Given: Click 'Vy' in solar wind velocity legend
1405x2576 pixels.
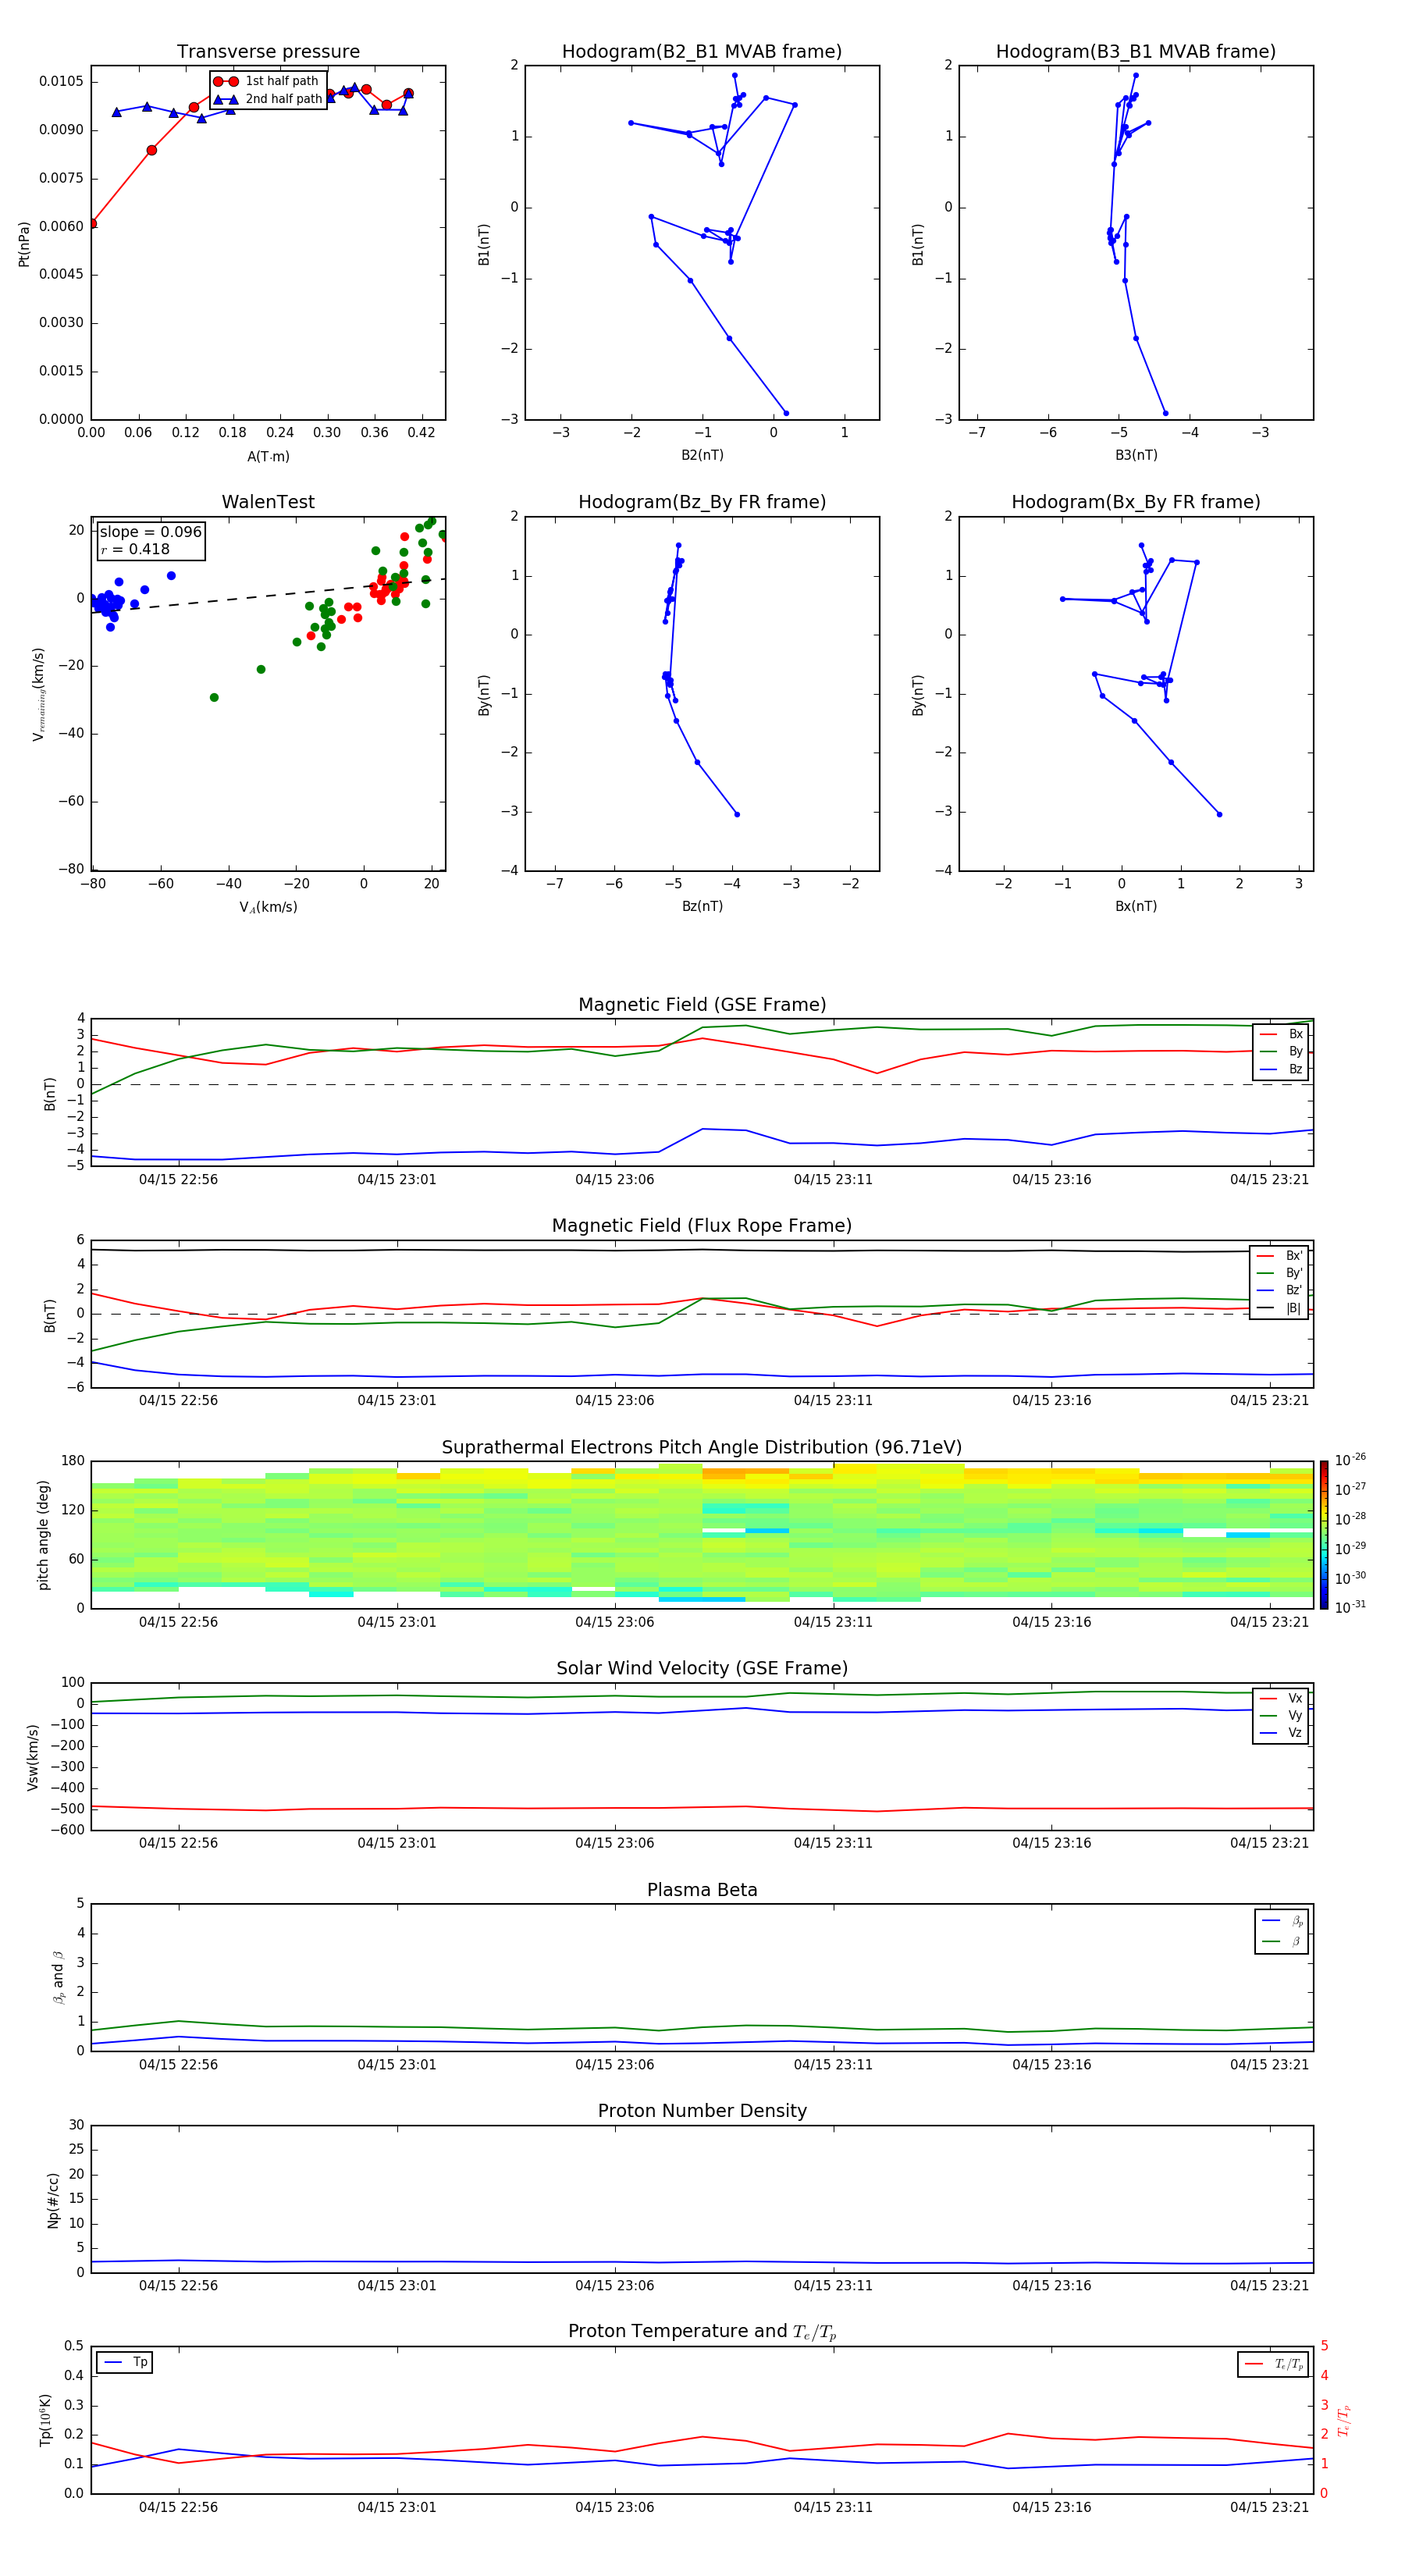Looking at the screenshot, I should point(1281,1716).
